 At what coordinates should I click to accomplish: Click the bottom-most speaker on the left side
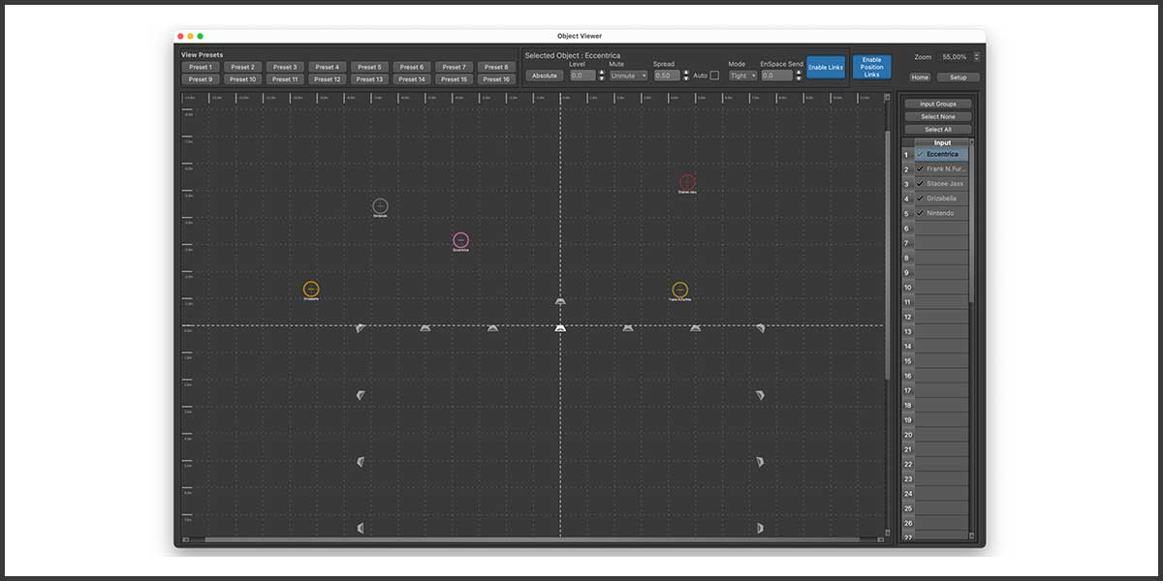(361, 528)
